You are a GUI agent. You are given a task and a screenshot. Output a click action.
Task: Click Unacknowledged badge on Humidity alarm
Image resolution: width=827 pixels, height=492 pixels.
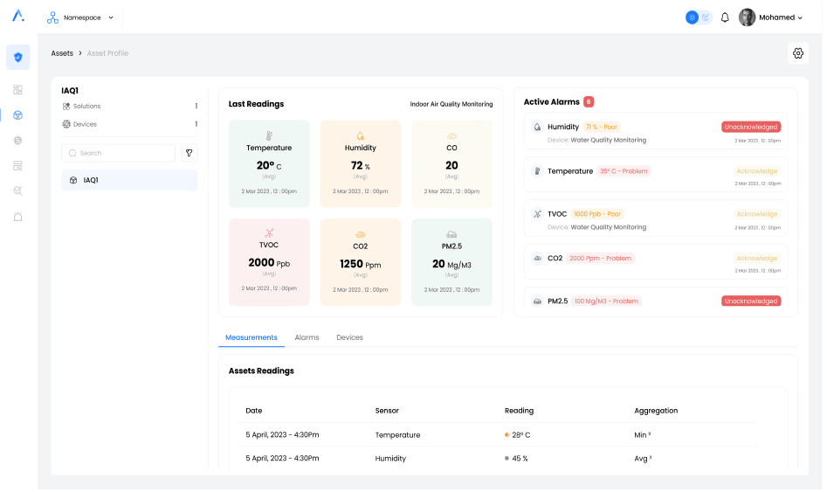pos(751,127)
